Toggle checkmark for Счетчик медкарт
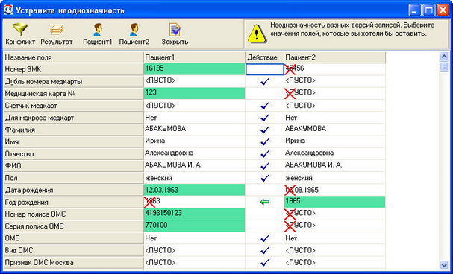 click(x=265, y=106)
